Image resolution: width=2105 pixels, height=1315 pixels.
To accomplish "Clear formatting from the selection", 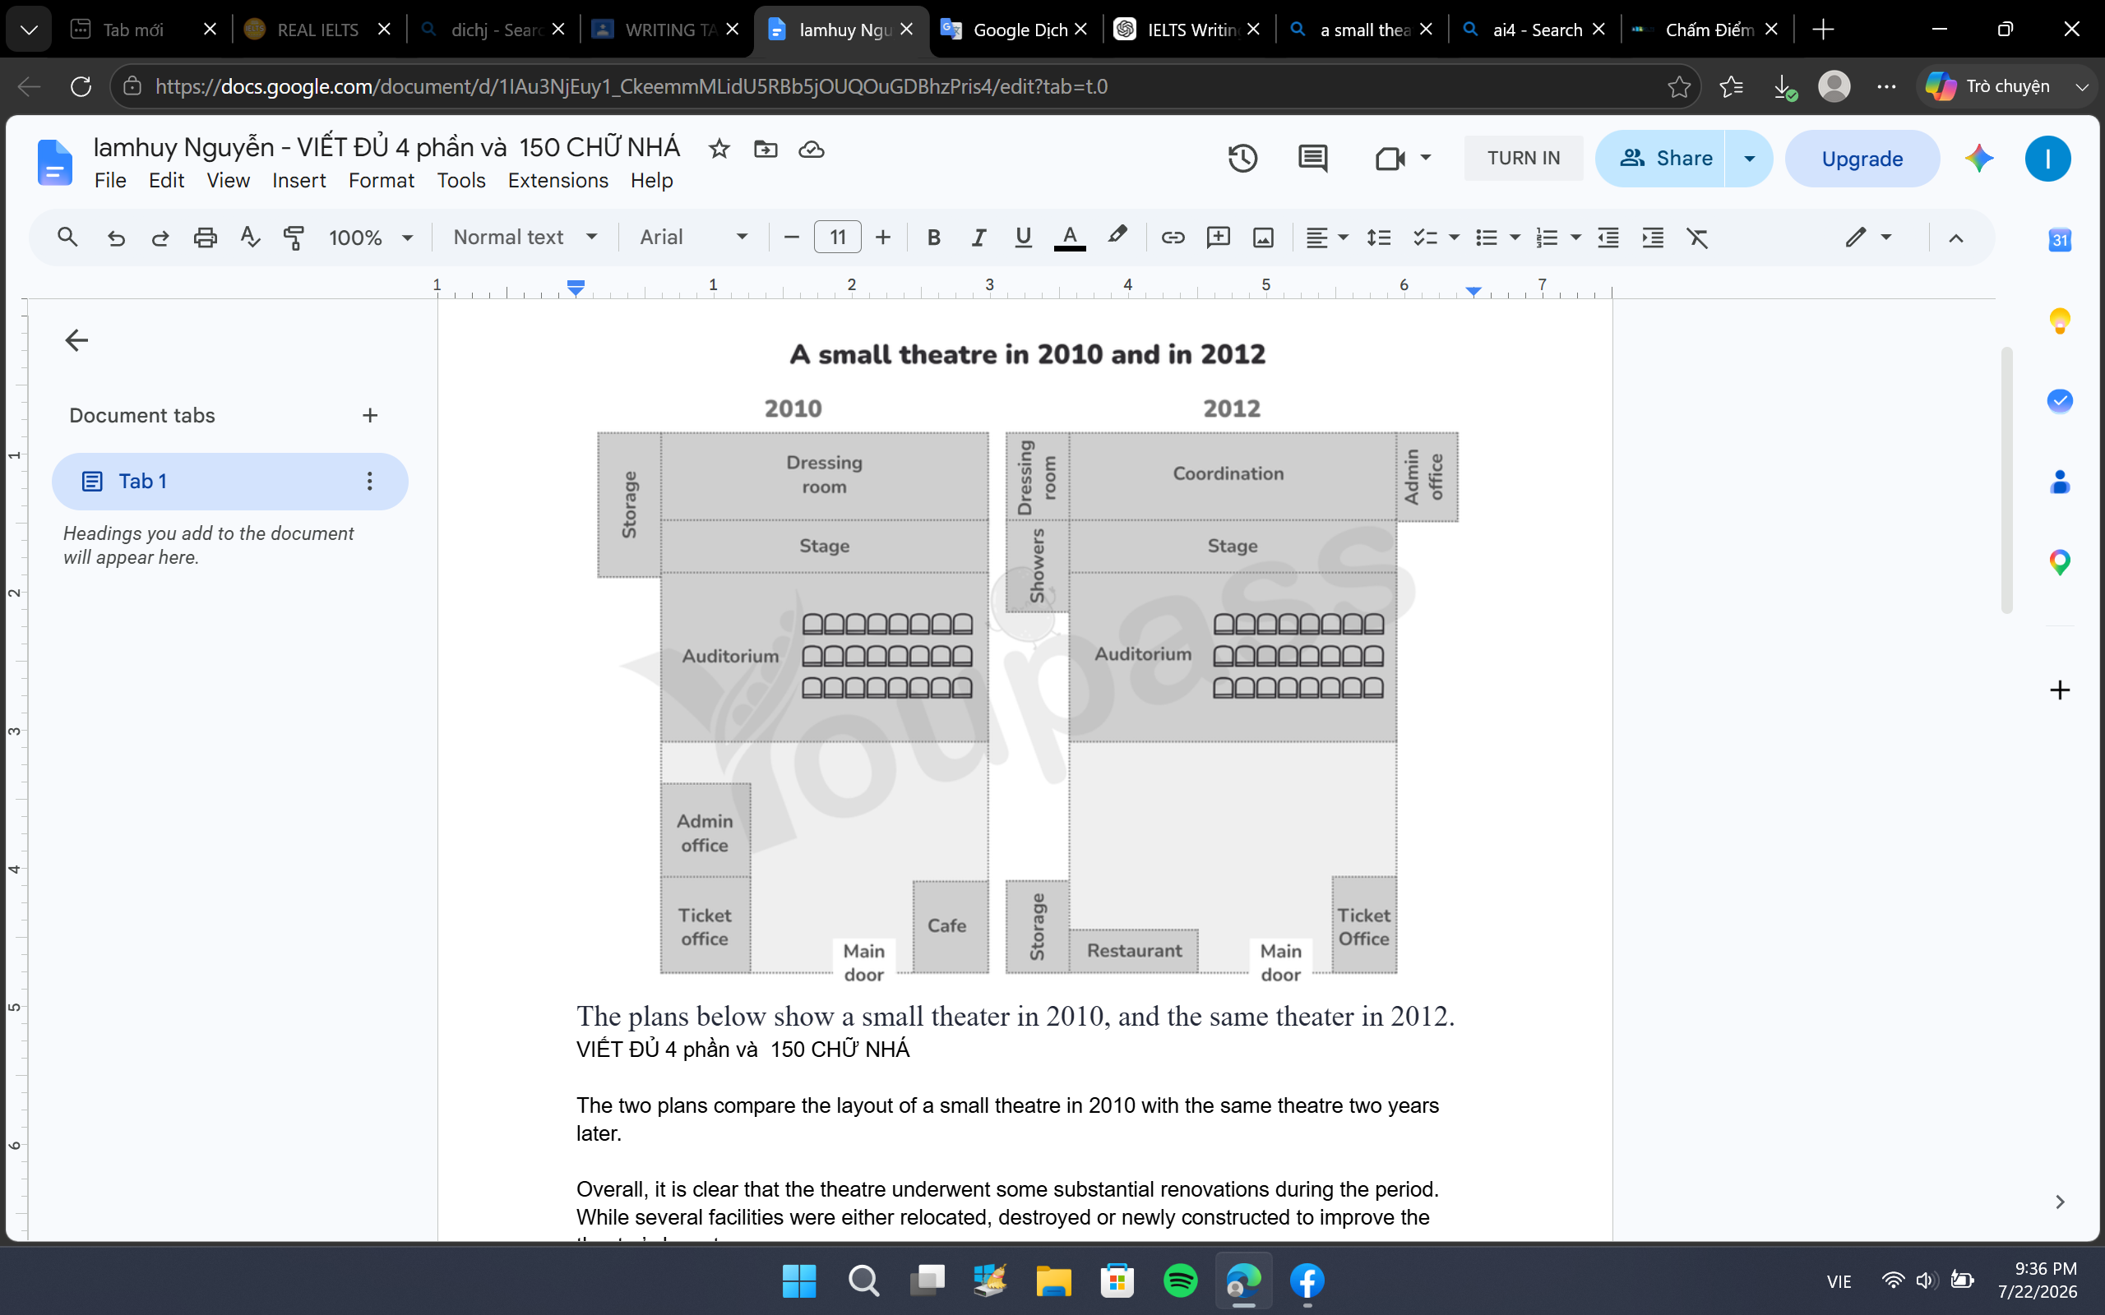I will click(1698, 238).
